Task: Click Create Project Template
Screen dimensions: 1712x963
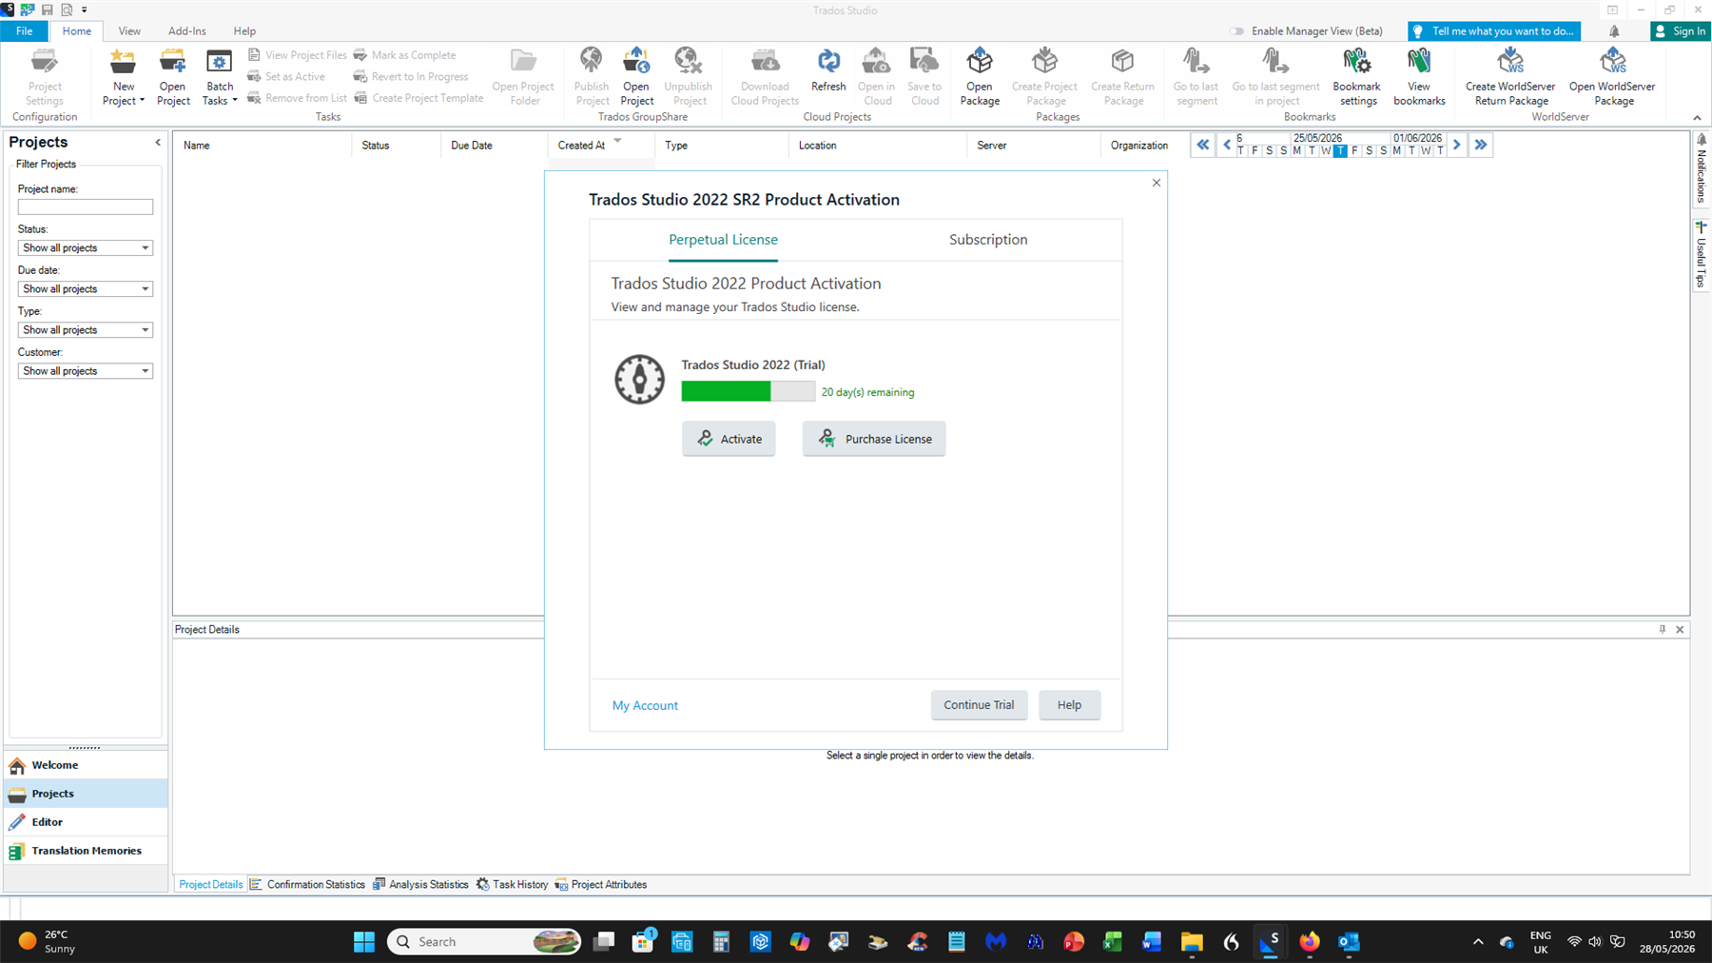Action: tap(418, 98)
